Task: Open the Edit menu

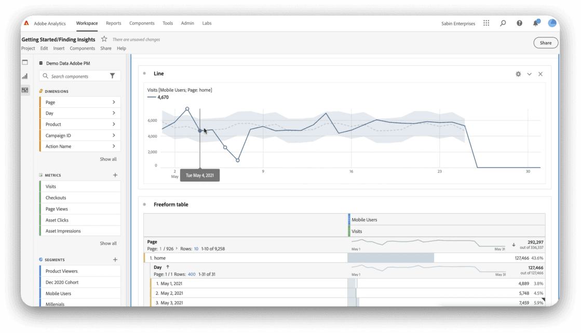Action: [x=44, y=48]
